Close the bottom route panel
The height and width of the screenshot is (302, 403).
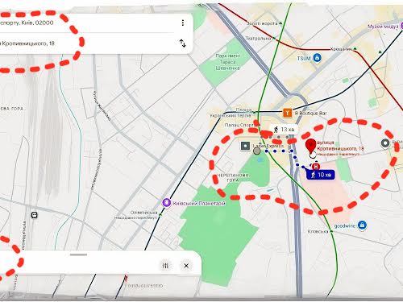[x=186, y=266]
